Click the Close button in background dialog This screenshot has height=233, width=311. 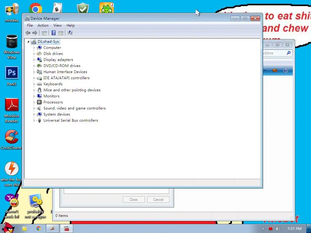point(134,200)
